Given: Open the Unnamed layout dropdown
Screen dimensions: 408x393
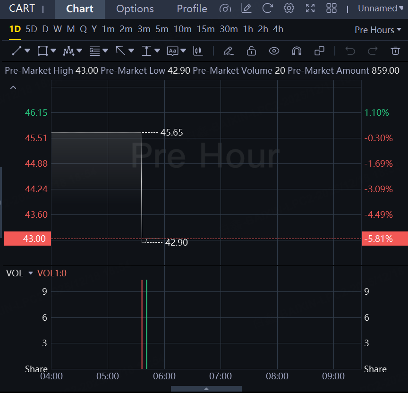Looking at the screenshot, I should [381, 9].
